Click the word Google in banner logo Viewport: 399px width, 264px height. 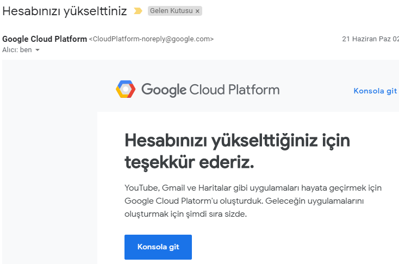pyautogui.click(x=164, y=90)
